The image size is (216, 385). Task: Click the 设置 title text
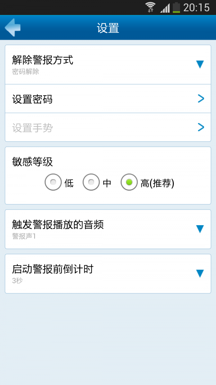tap(108, 27)
